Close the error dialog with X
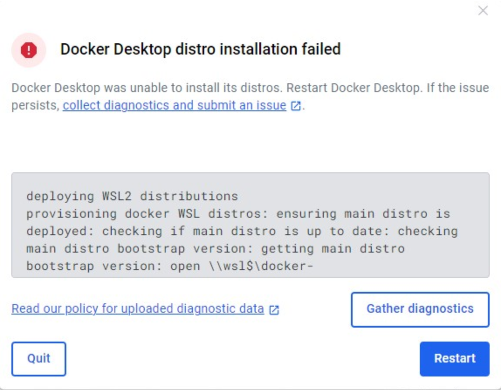 [x=483, y=10]
